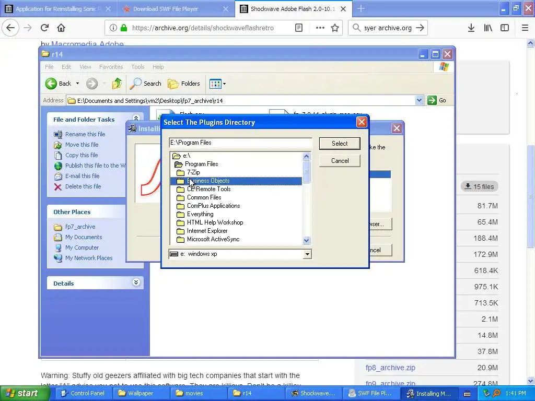
Task: Open Explorer address bar dropdown arrow
Action: pos(420,100)
